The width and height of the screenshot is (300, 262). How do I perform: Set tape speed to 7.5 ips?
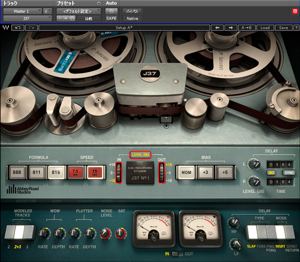tap(75, 172)
